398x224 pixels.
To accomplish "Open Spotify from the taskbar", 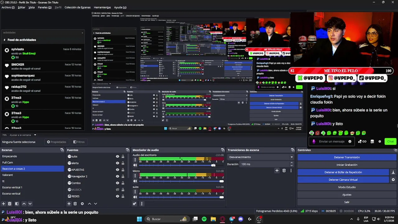I will 204,219.
